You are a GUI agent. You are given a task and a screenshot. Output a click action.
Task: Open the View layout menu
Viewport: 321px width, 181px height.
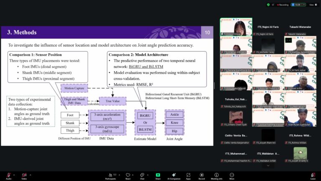coord(311,5)
